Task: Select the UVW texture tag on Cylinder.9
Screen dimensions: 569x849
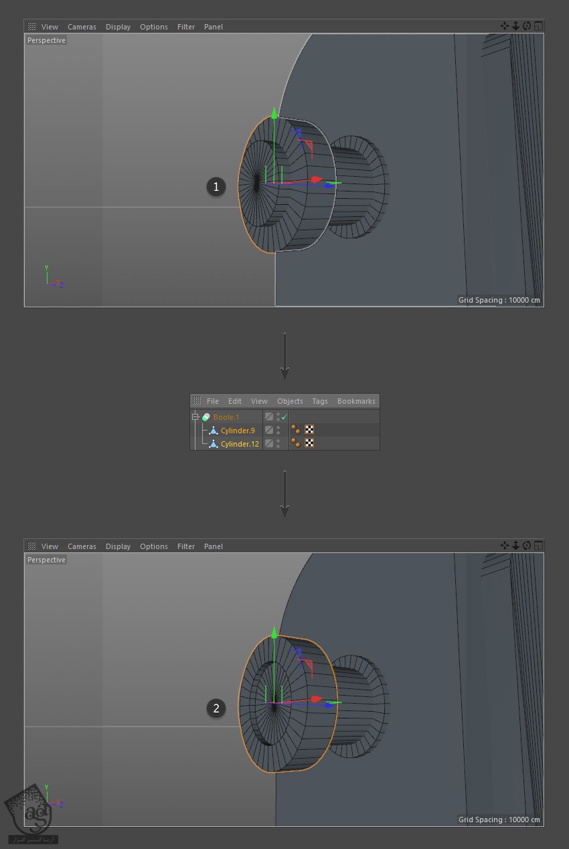Action: tap(309, 430)
